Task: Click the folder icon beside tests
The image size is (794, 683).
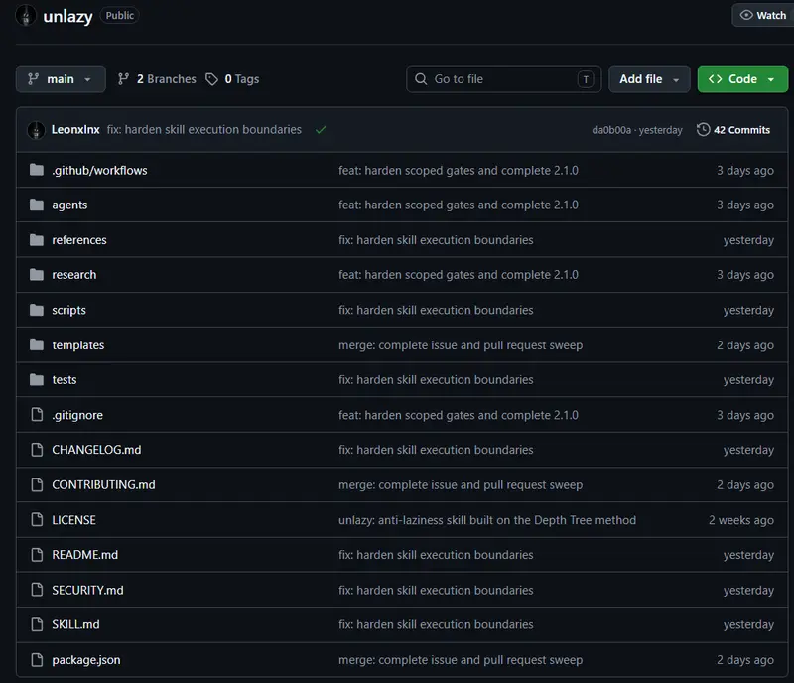Action: pos(37,379)
